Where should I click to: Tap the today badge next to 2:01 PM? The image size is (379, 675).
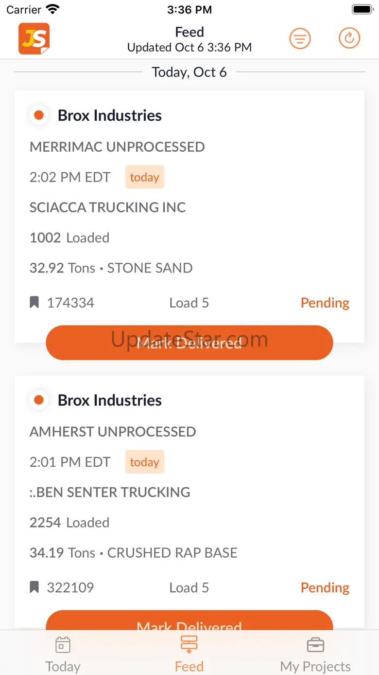(144, 462)
